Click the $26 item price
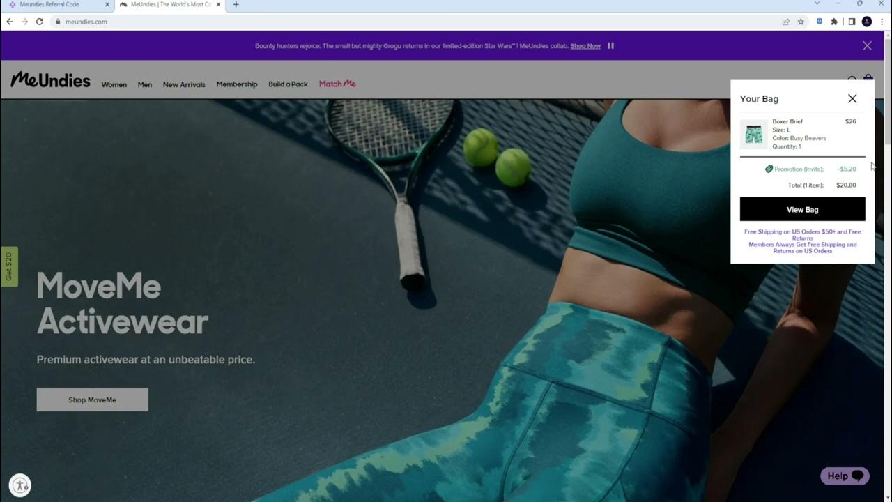The height and width of the screenshot is (502, 892). (851, 121)
